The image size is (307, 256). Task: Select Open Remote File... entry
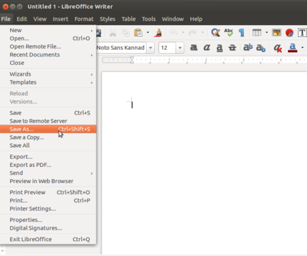coord(48,46)
